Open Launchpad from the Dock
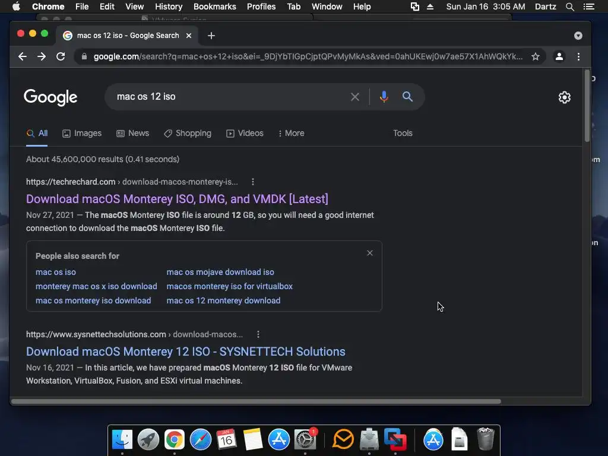608x456 pixels. (x=148, y=440)
